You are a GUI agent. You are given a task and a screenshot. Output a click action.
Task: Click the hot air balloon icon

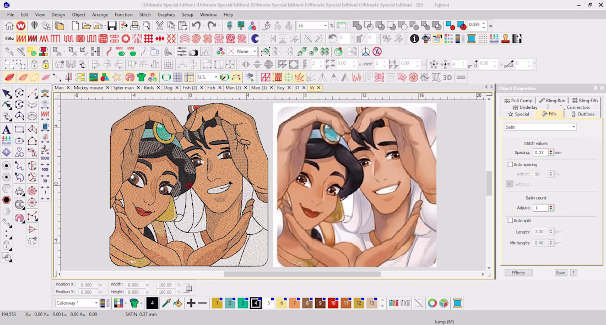[34, 26]
